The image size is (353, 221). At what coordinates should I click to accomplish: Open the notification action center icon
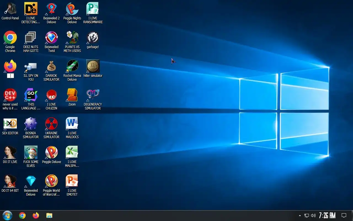click(x=344, y=215)
